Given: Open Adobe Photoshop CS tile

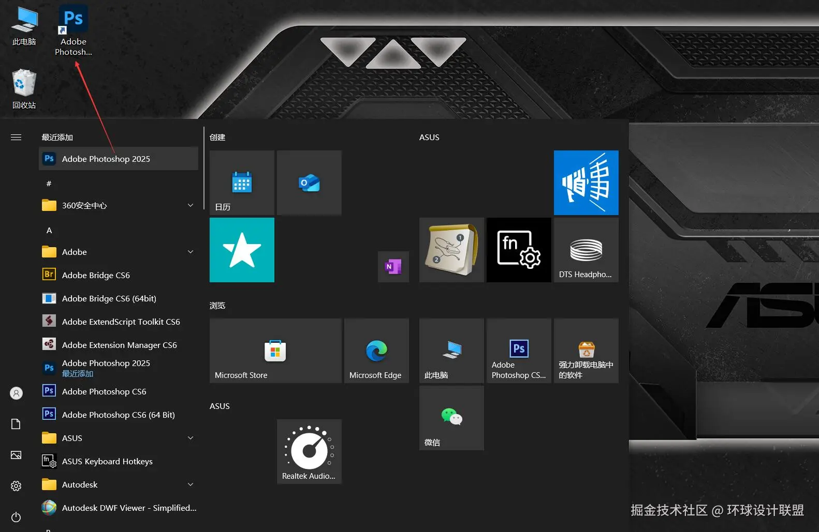Looking at the screenshot, I should coord(519,351).
